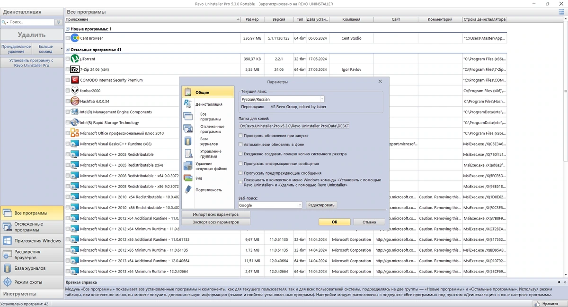Click the Экспорт всех параметров button
Image resolution: width=568 pixels, height=307 pixels.
pyautogui.click(x=216, y=222)
